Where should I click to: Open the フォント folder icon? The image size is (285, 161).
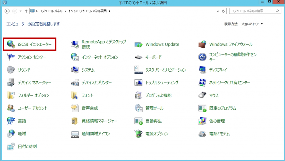(75, 95)
